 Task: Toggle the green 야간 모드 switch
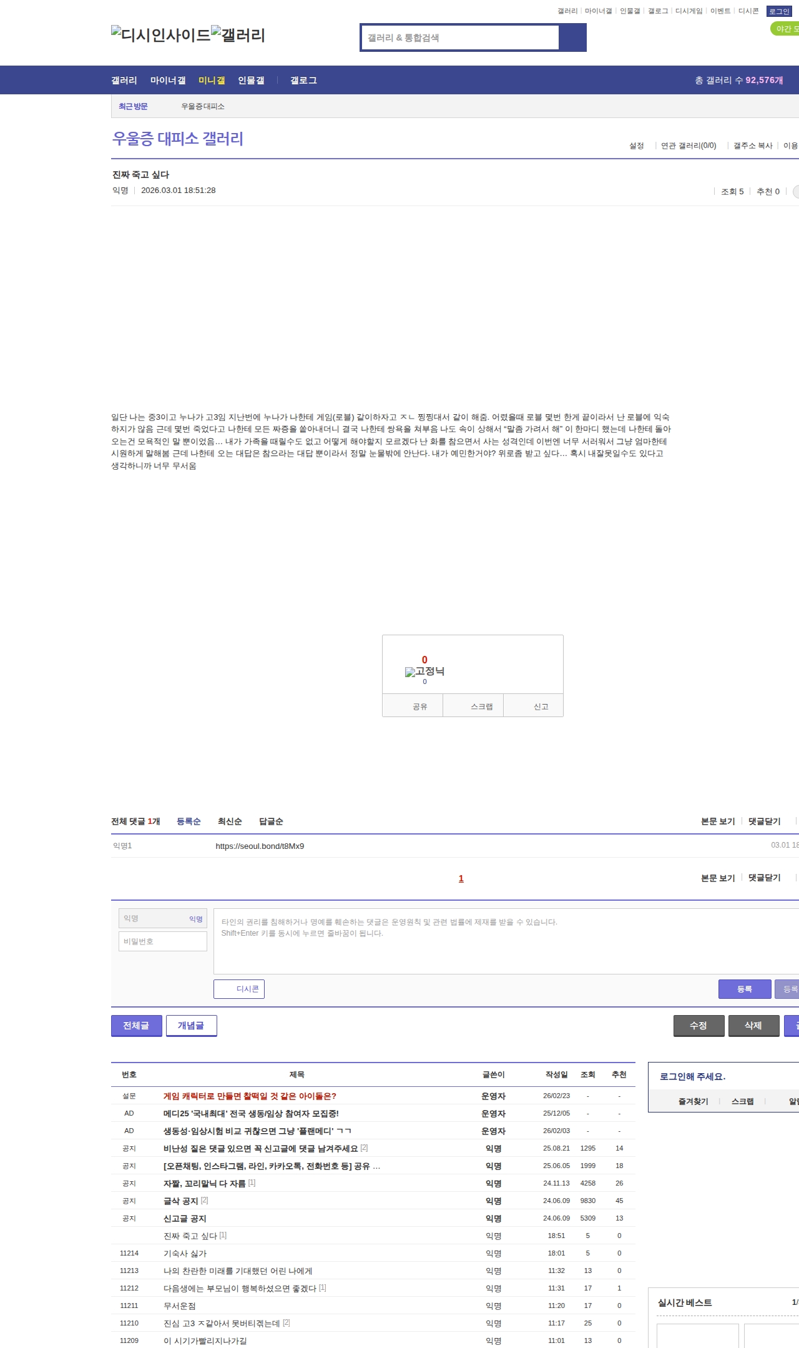pos(785,29)
